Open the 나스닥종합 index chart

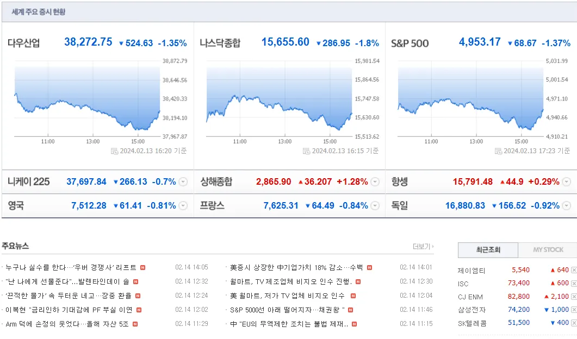tap(280, 99)
